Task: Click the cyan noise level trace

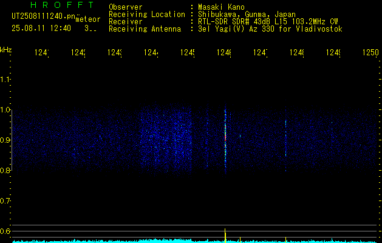Action: point(195,241)
